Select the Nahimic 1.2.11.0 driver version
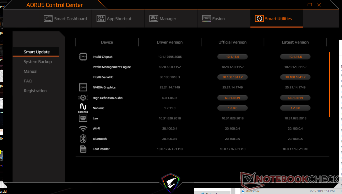 (170, 108)
